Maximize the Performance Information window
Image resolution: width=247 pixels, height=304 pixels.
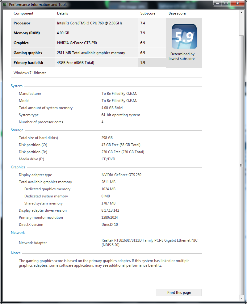[226, 3]
